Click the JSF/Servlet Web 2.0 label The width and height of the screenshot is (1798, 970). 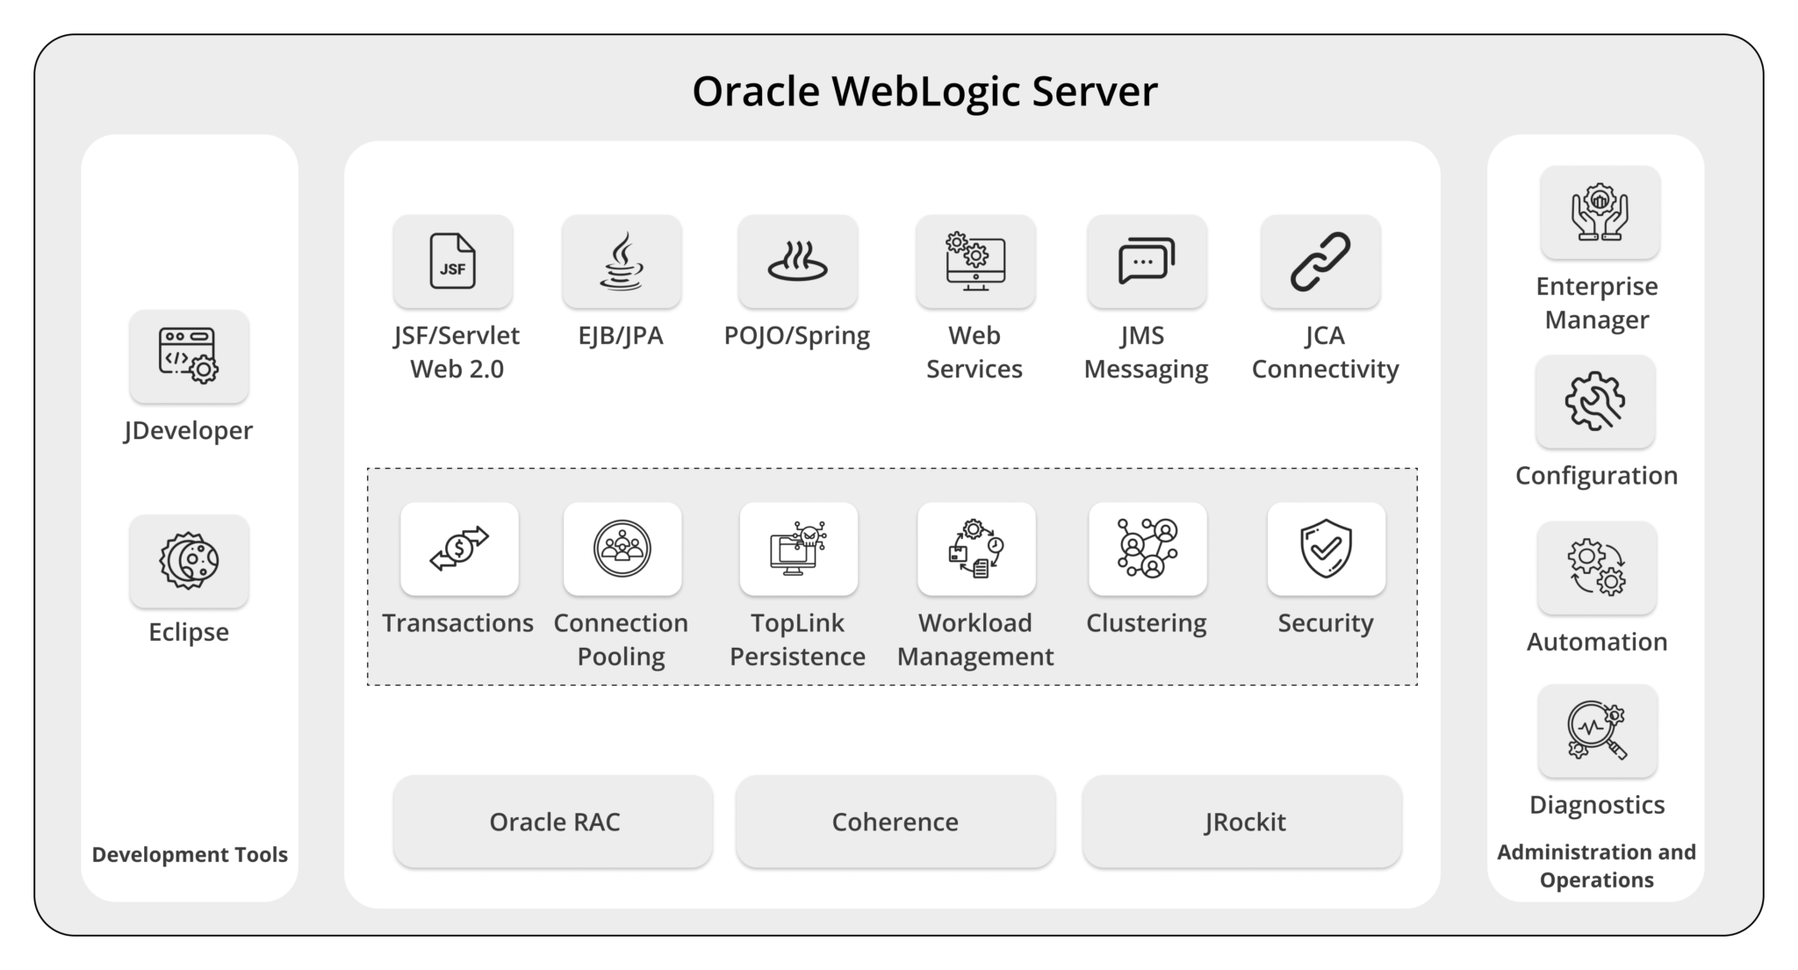(457, 352)
